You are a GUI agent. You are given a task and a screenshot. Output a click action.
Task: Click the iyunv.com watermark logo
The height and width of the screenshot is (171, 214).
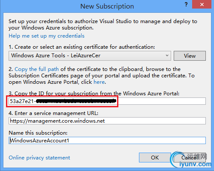(191, 160)
